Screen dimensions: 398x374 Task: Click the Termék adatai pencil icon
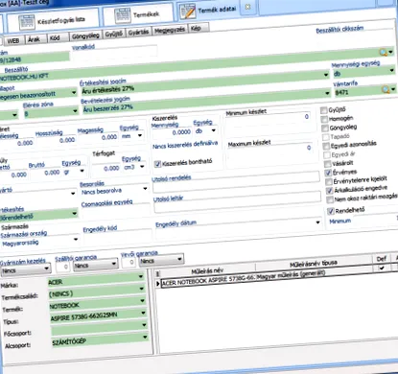187,12
